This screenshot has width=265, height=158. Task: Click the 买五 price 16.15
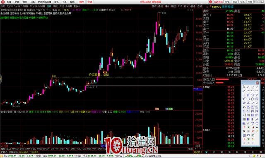[x=230, y=47]
